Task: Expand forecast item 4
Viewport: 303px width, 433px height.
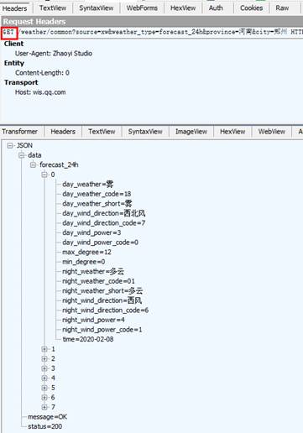Action: tap(44, 378)
